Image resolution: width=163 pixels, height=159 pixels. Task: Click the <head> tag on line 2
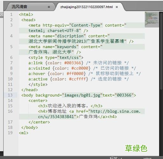click(28, 20)
